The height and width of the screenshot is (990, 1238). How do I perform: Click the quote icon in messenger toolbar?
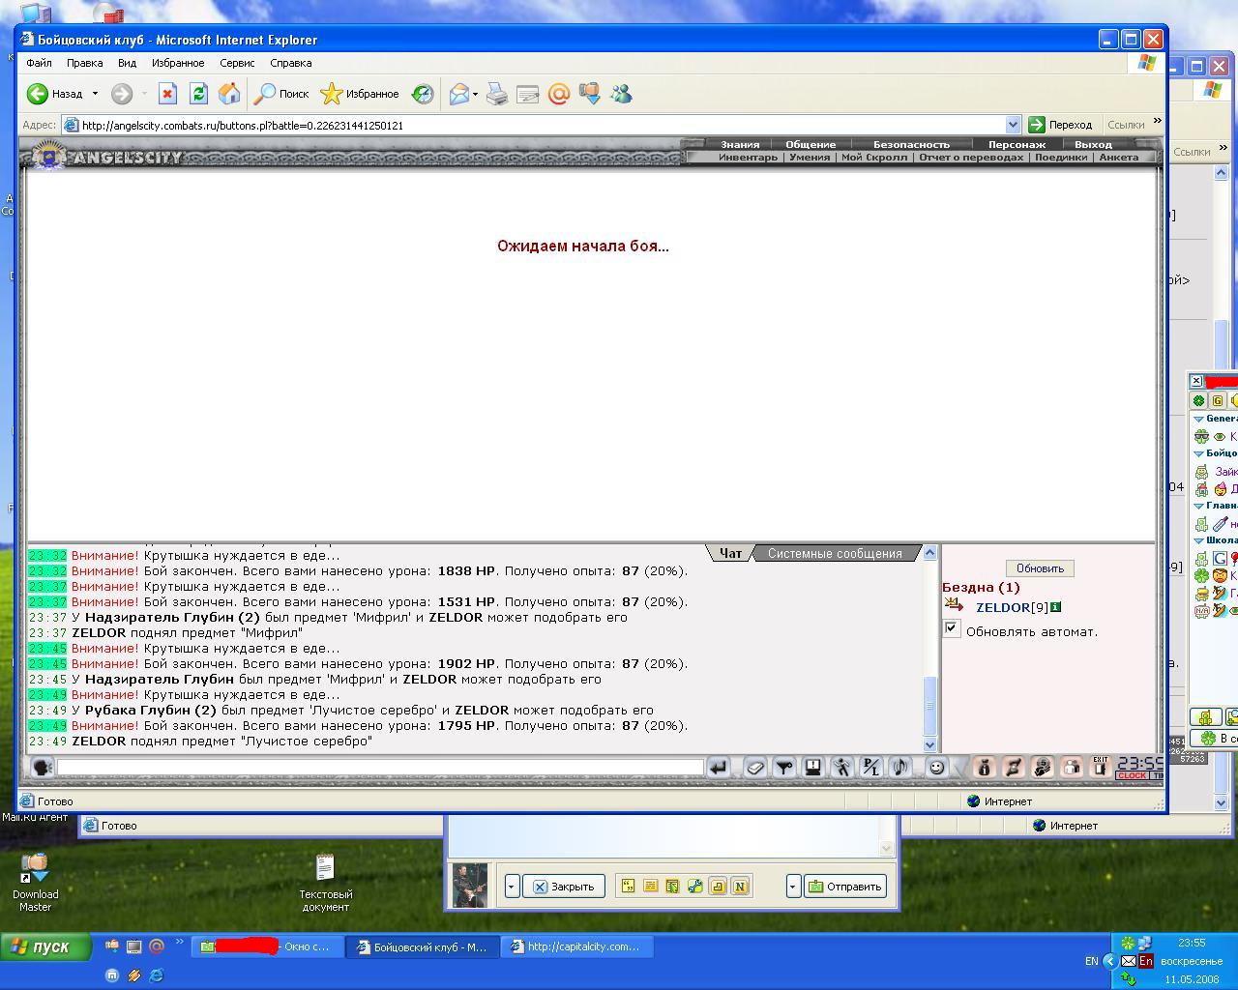[628, 887]
